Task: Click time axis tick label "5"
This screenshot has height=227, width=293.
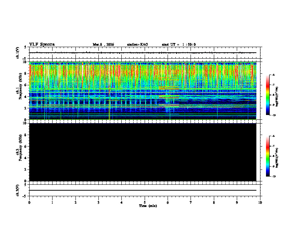Action: (145, 203)
